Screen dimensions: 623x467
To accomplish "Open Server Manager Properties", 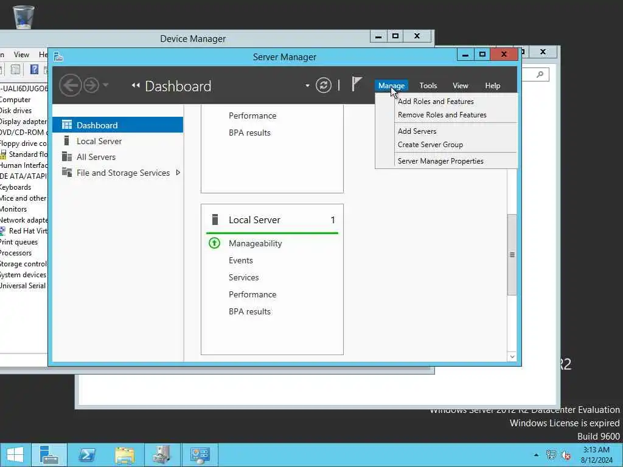I will pos(440,161).
